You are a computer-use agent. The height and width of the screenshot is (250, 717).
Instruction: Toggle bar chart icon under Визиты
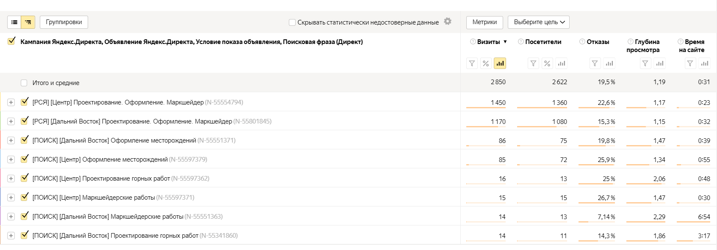[x=500, y=63]
